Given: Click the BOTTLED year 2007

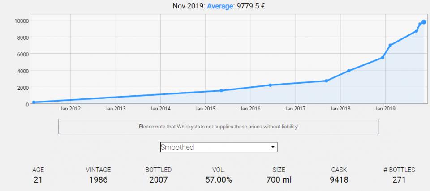Looking at the screenshot, I should [159, 180].
